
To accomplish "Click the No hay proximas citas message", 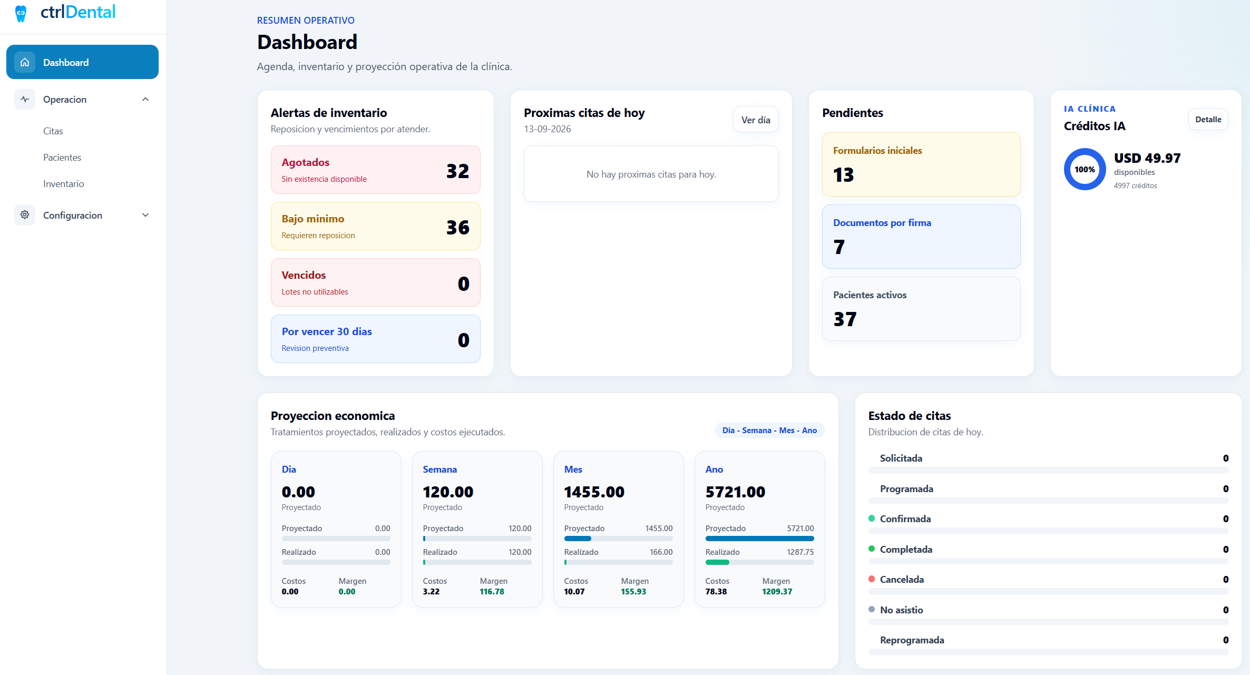I will click(651, 174).
